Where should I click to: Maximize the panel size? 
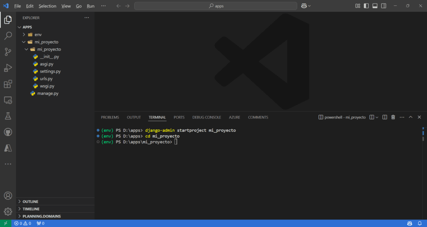[411, 117]
